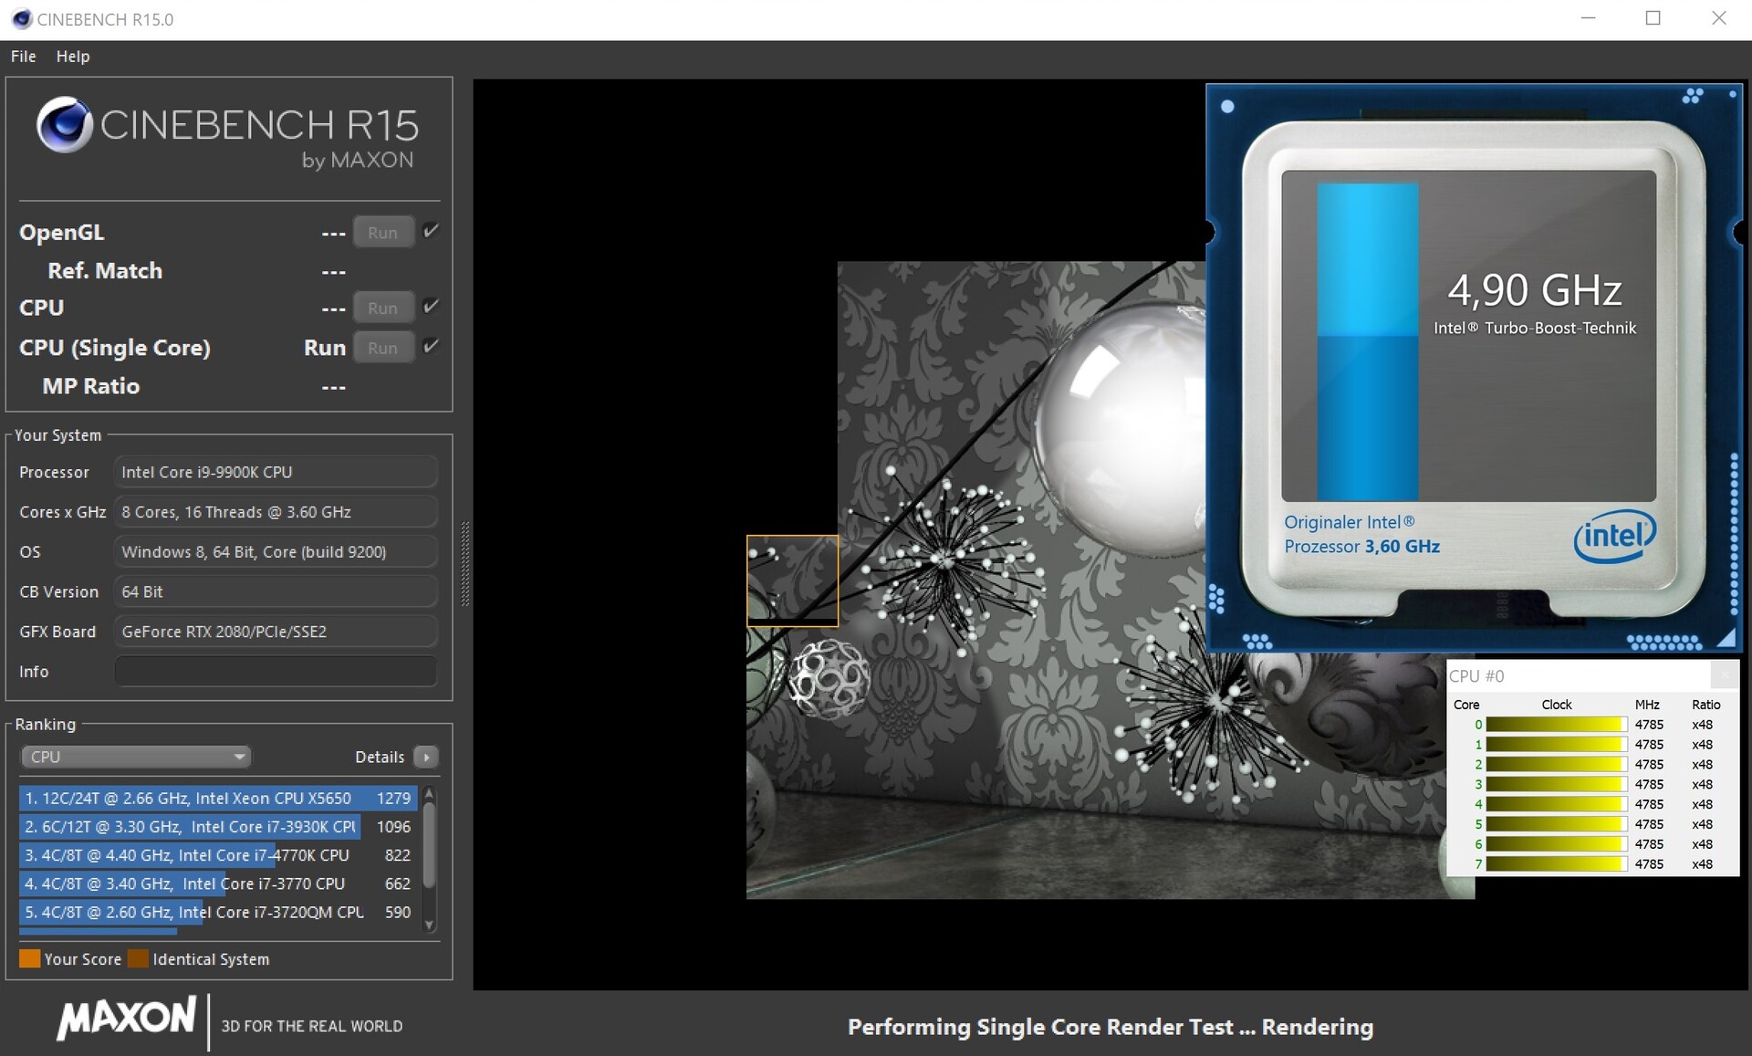Toggle the CPU test checkbox
Image resolution: width=1752 pixels, height=1056 pixels.
[x=432, y=307]
